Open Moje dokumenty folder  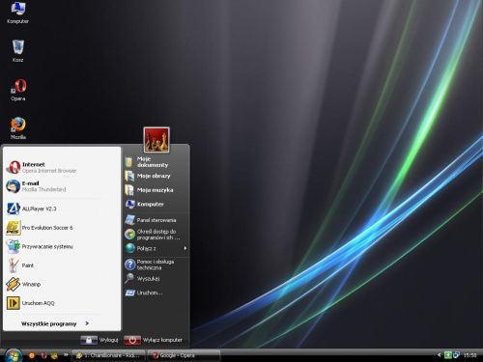click(156, 162)
